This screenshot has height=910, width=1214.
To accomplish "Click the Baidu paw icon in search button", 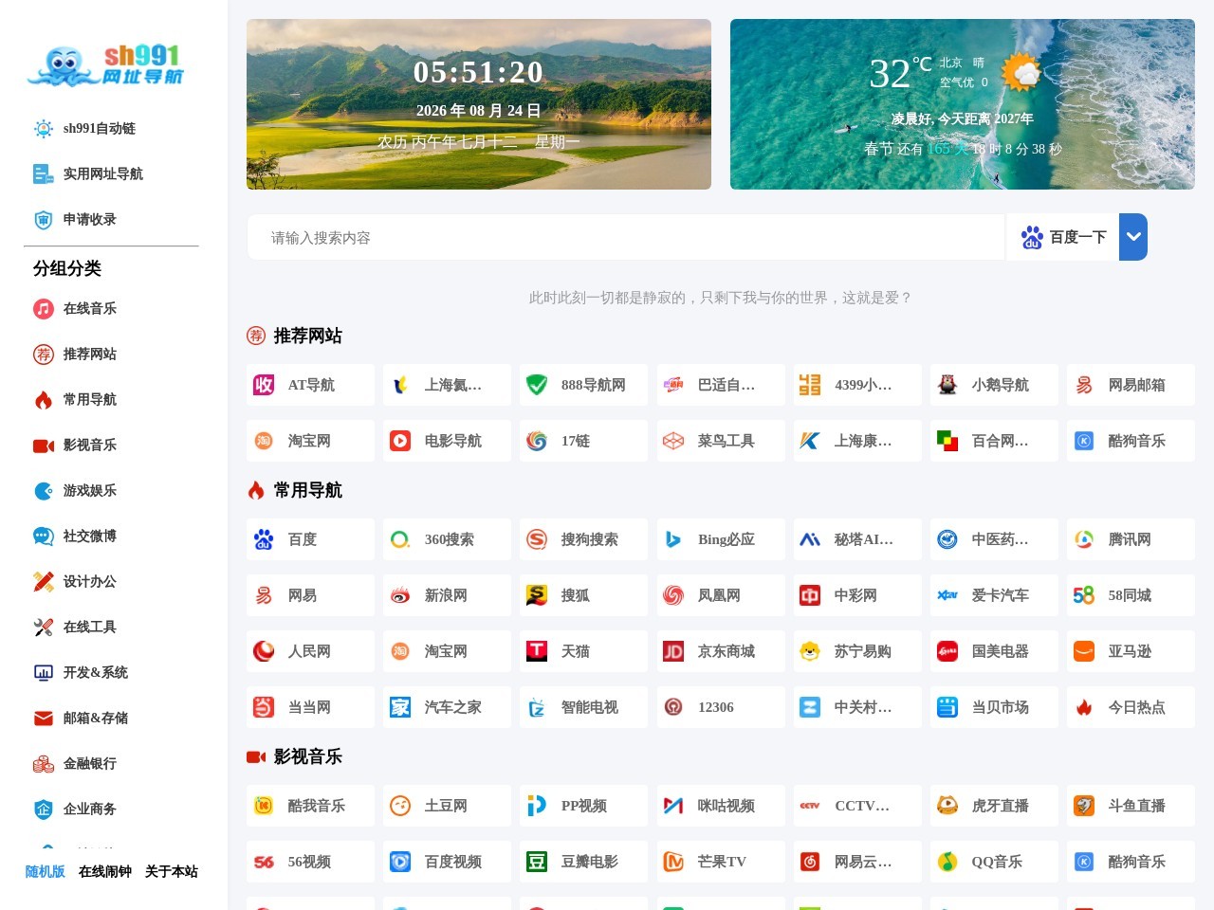I will [x=1032, y=238].
